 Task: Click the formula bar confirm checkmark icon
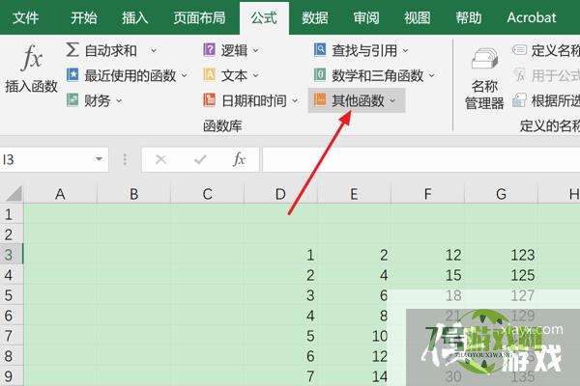tap(200, 159)
